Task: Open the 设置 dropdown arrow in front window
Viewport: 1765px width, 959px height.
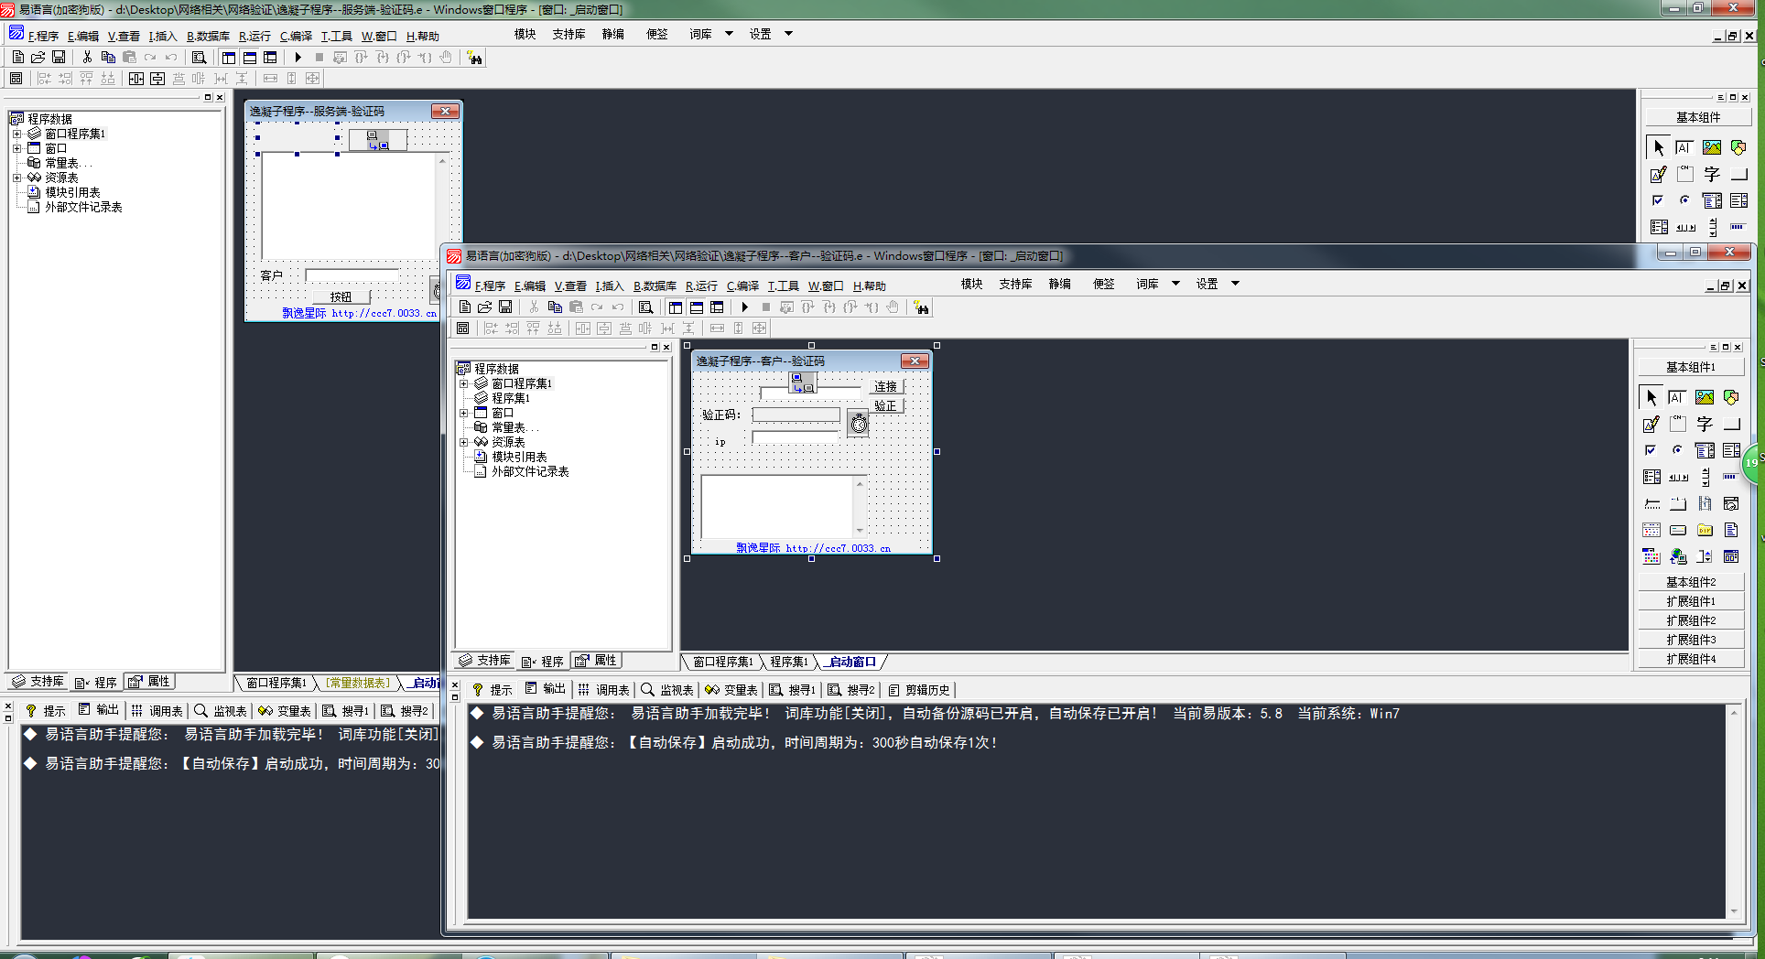Action: [1235, 284]
